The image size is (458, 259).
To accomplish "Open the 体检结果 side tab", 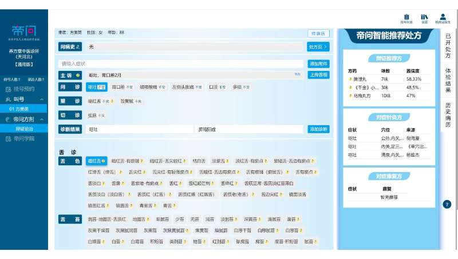I will pyautogui.click(x=448, y=80).
